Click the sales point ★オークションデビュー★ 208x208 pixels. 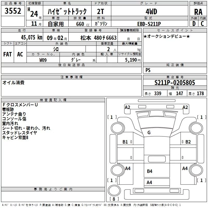[167, 36]
